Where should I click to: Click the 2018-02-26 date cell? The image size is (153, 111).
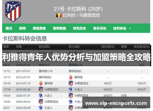point(23,90)
